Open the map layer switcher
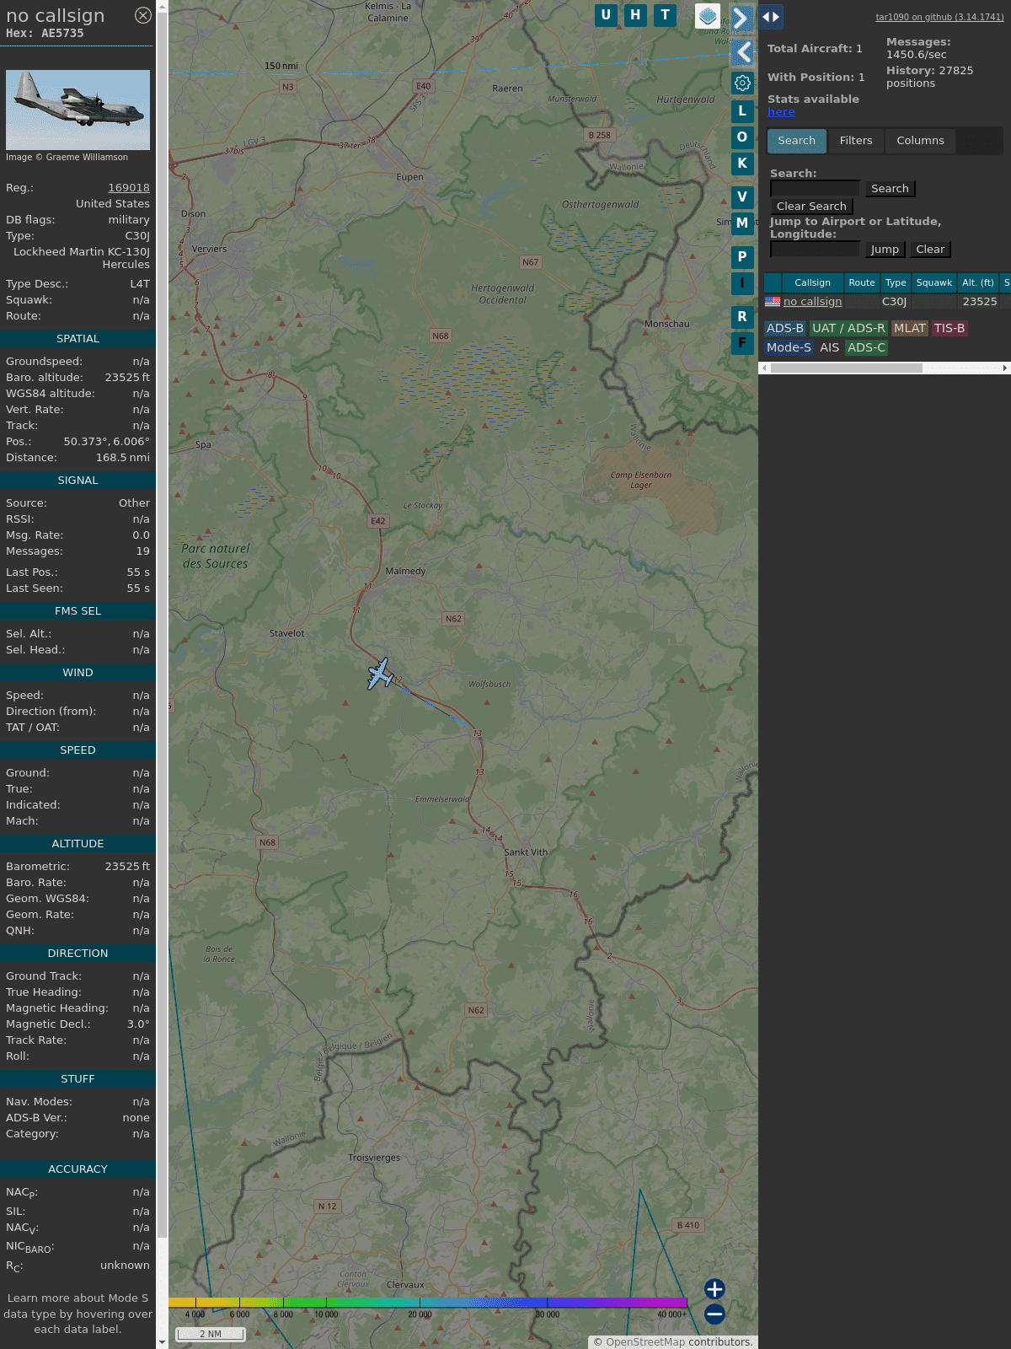1011x1349 pixels. (708, 16)
